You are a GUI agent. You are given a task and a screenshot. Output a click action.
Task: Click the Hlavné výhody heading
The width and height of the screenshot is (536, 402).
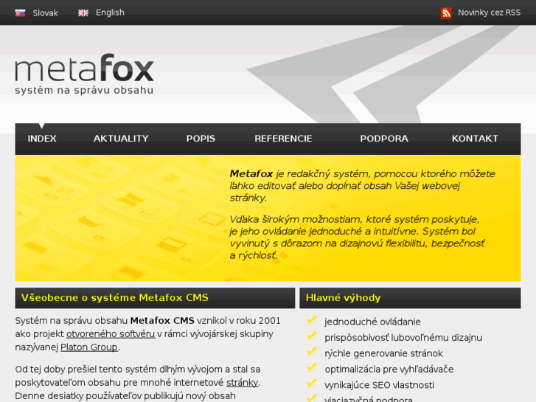(343, 298)
